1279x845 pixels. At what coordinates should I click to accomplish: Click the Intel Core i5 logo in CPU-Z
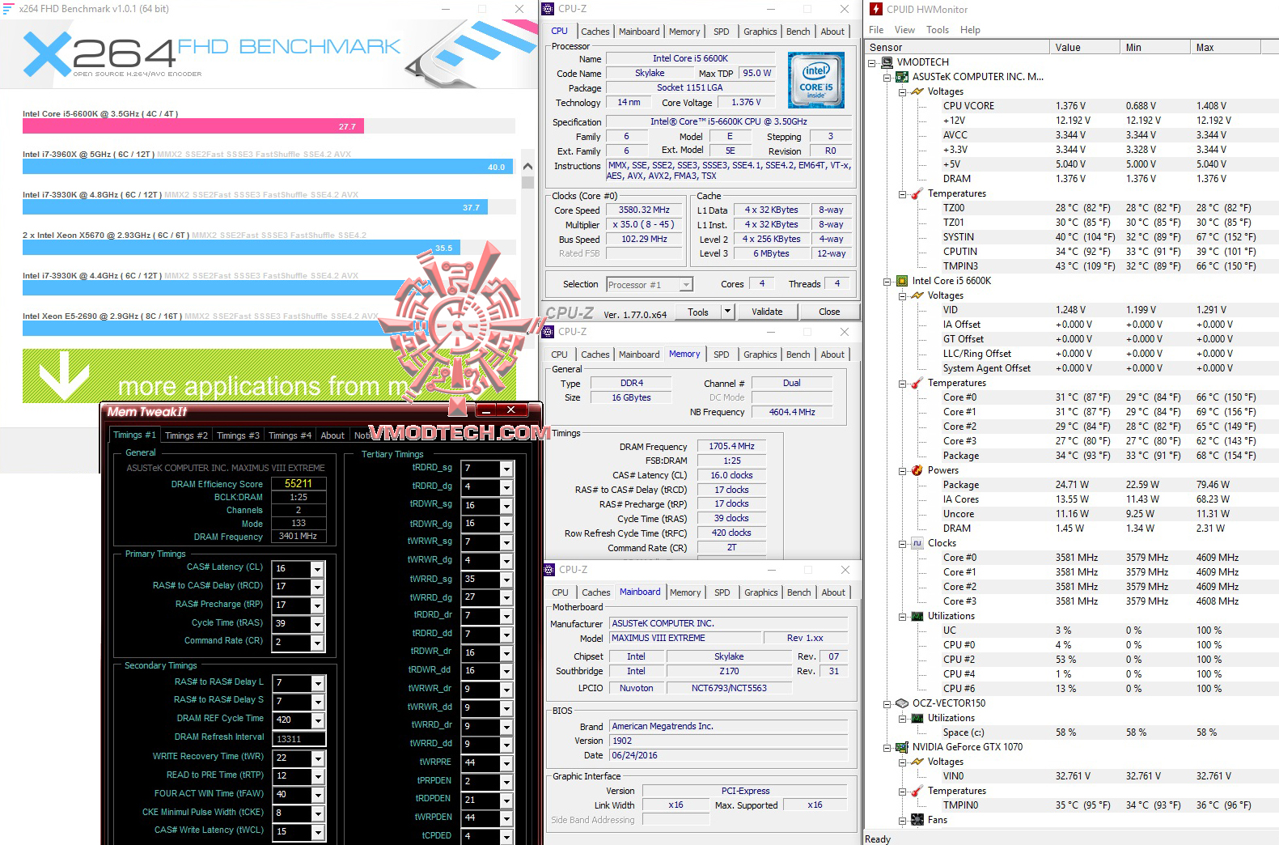(x=816, y=81)
